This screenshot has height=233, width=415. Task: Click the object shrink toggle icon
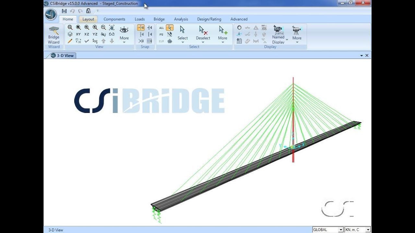coord(78,41)
